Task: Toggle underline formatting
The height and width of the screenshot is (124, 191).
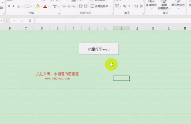Action: (x=19, y=6)
